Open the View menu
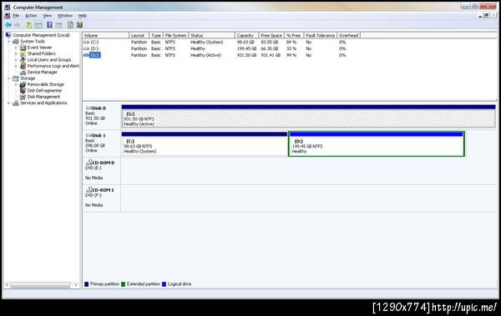This screenshot has height=316, width=501. (x=48, y=16)
